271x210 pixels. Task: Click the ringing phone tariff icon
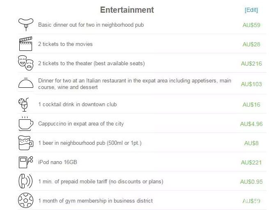pyautogui.click(x=25, y=181)
